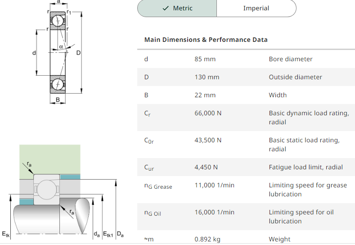Click the Width value 22 mm
Viewport: 355px width, 245px height.
[x=205, y=95]
